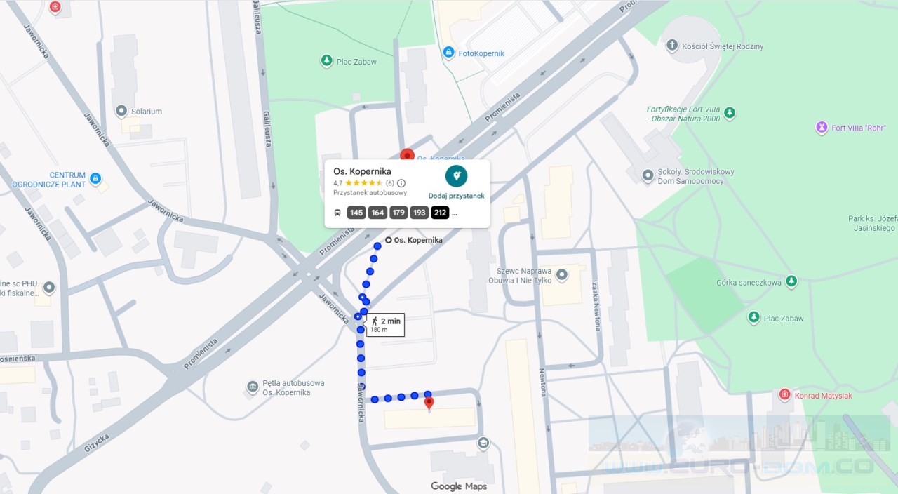
Task: Select the Fort VIIIa "Rohr" purple marker
Action: [x=822, y=128]
